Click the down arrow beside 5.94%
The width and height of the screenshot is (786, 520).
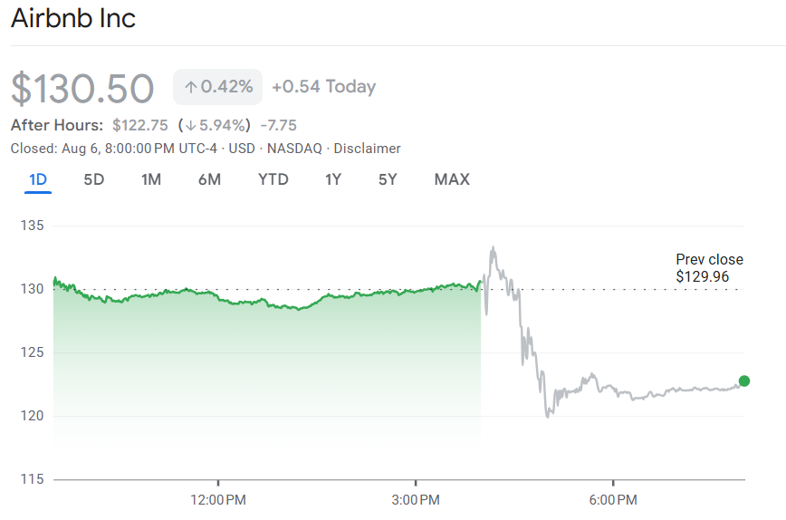click(x=188, y=125)
